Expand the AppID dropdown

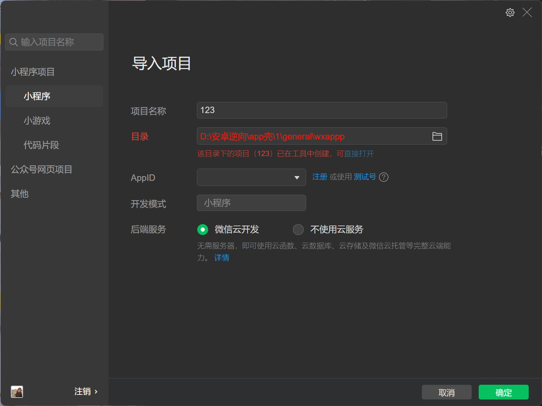(x=297, y=177)
